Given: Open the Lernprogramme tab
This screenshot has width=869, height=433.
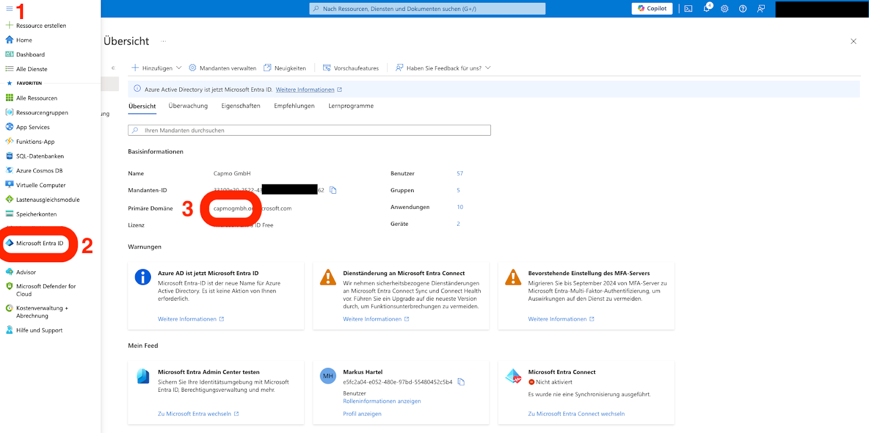Looking at the screenshot, I should coord(351,106).
